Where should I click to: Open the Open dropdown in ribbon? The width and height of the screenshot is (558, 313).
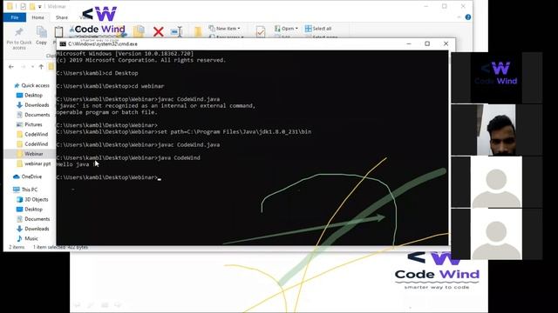click(x=286, y=29)
